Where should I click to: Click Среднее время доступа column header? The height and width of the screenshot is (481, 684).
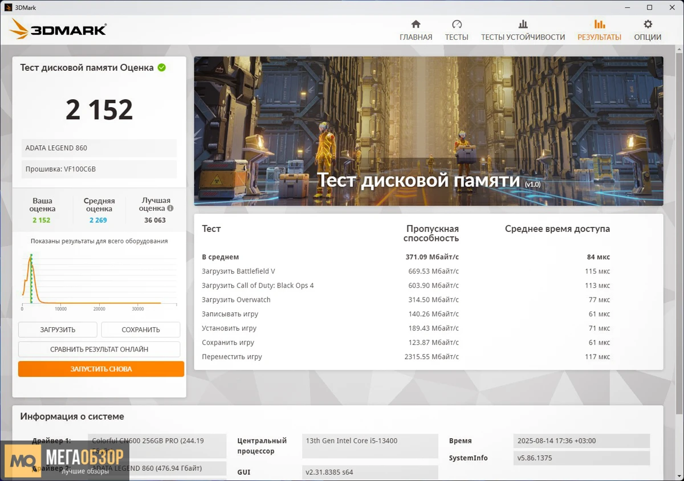tap(557, 229)
